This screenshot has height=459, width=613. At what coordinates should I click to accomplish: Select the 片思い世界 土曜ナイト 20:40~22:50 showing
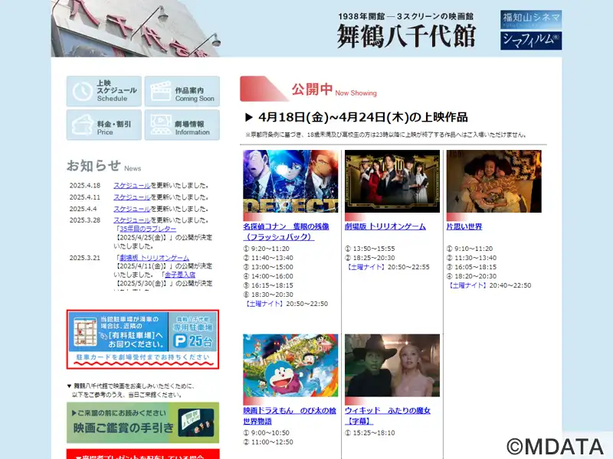click(489, 285)
